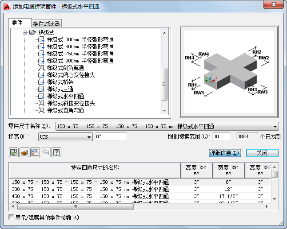The width and height of the screenshot is (287, 229).
Task: Click the part tree vertical scrollbar thumb
Action: (x=164, y=84)
